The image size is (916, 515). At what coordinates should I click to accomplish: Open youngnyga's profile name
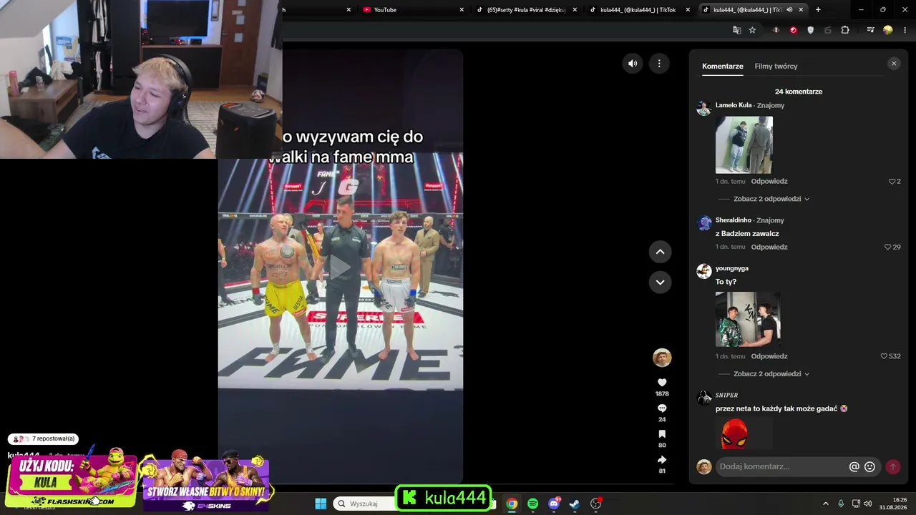[x=732, y=269]
